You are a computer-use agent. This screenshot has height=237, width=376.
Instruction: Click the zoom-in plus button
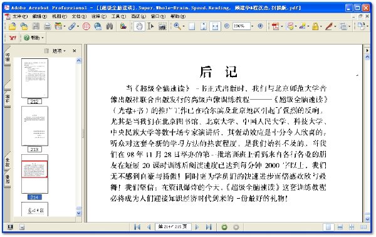click(261, 26)
